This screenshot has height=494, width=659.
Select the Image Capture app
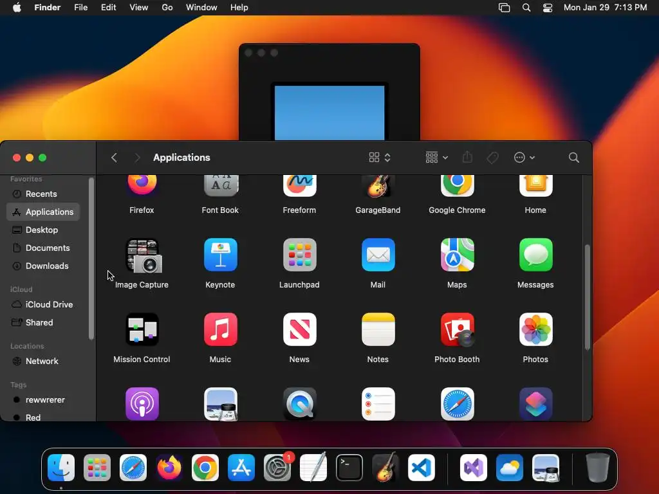143,255
